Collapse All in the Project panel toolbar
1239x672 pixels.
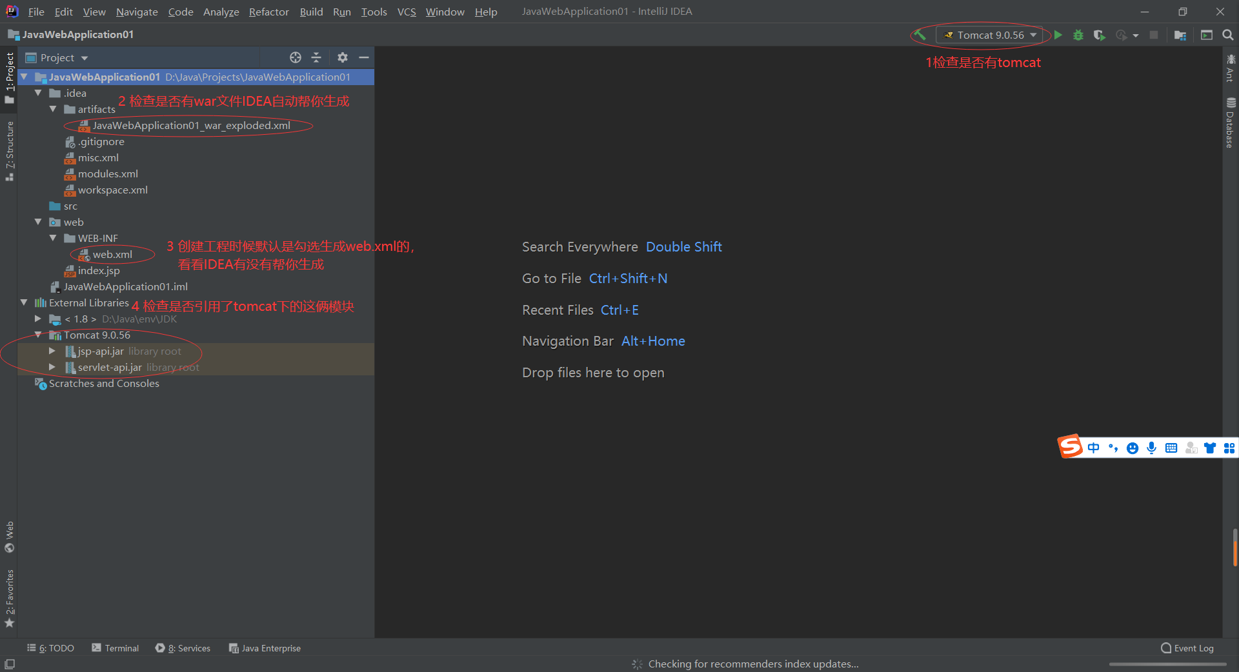pyautogui.click(x=316, y=57)
